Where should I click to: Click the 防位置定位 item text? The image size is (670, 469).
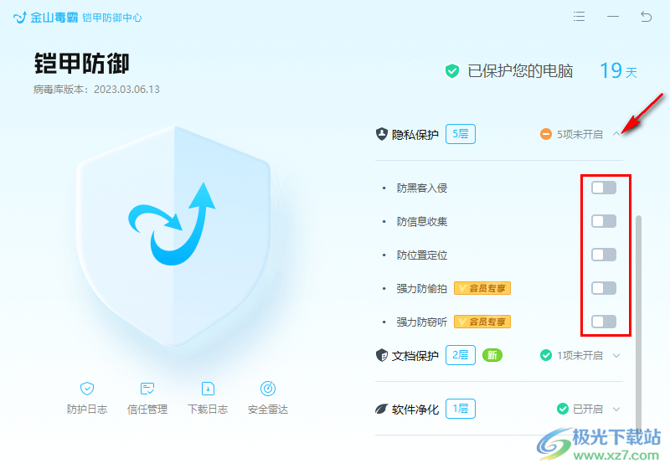coord(422,255)
